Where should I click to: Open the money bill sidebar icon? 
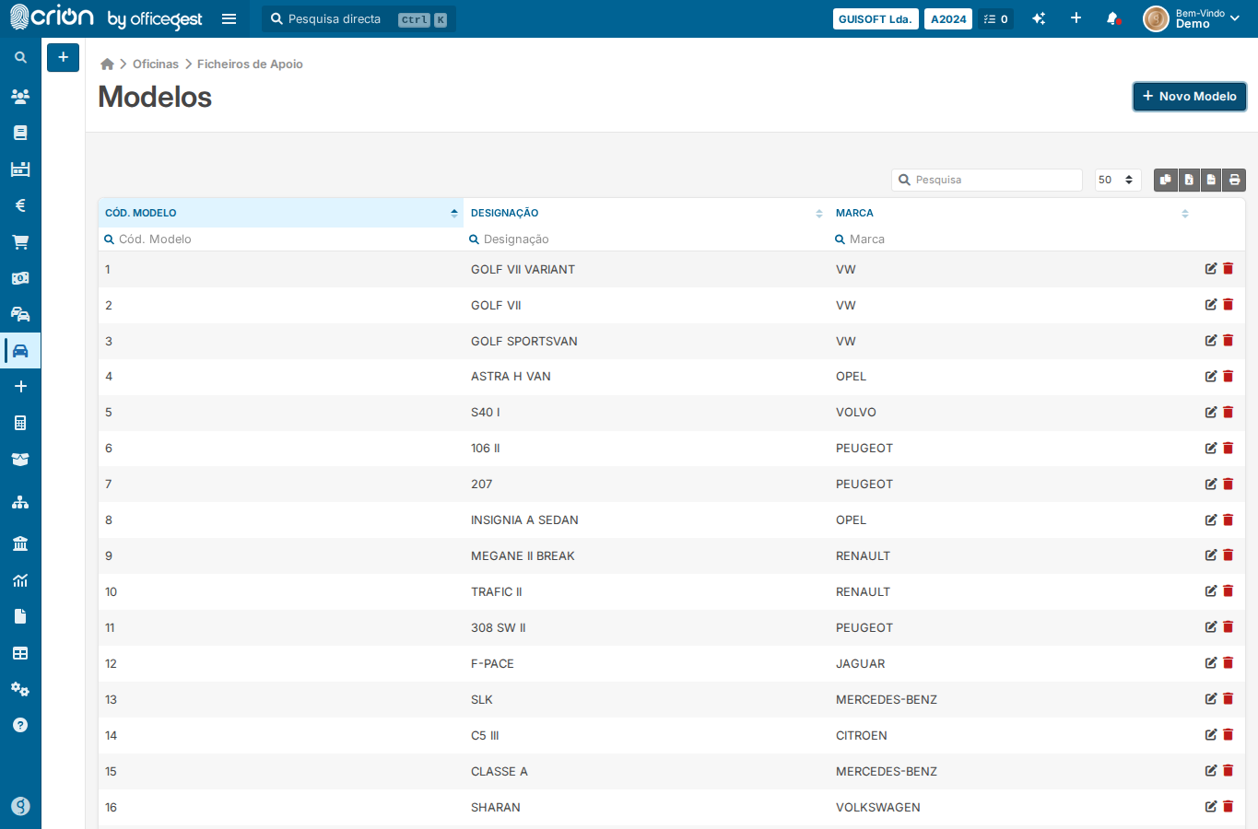pos(20,278)
